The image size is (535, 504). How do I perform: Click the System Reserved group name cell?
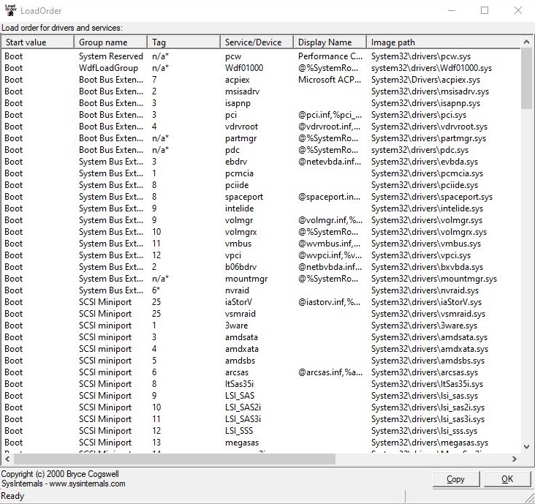111,56
